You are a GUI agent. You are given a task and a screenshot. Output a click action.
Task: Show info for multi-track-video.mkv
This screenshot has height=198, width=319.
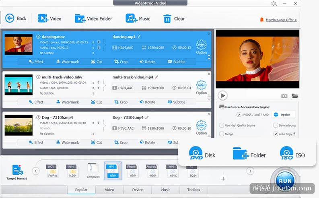(38, 77)
